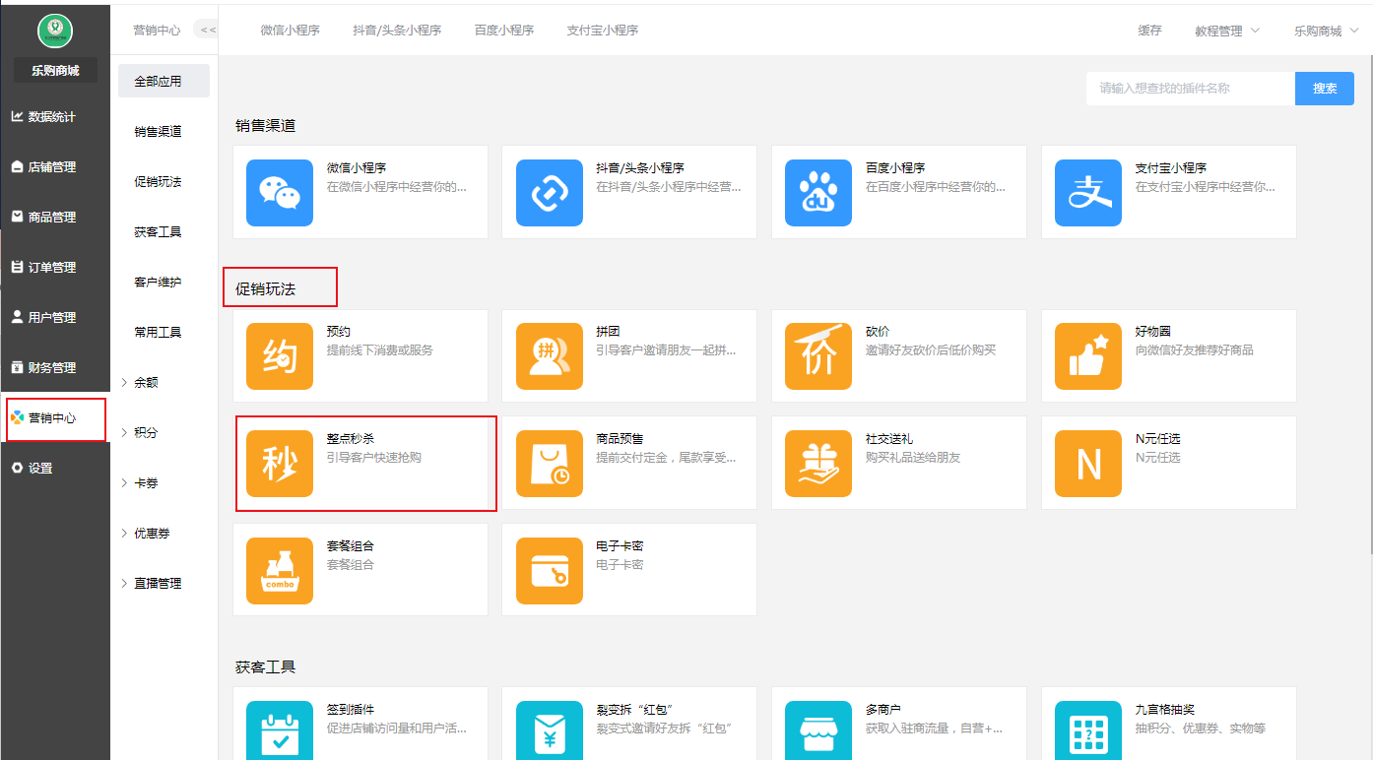The height and width of the screenshot is (760, 1373).
Task: Open the 商品预售 presale bag icon
Action: click(x=550, y=464)
